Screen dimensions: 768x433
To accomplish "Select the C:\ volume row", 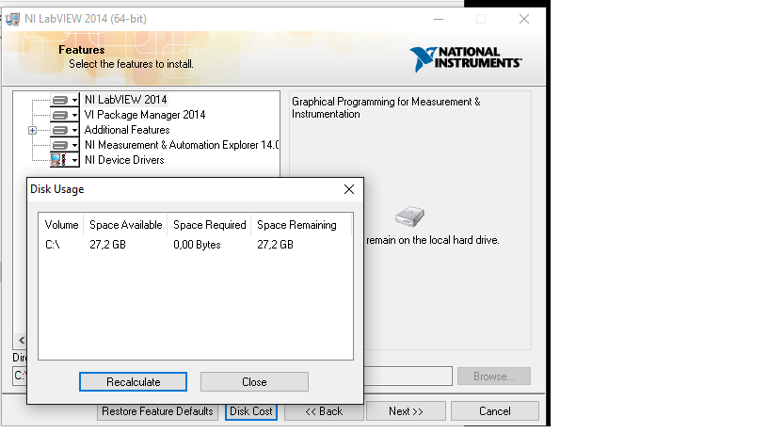I will pyautogui.click(x=196, y=245).
